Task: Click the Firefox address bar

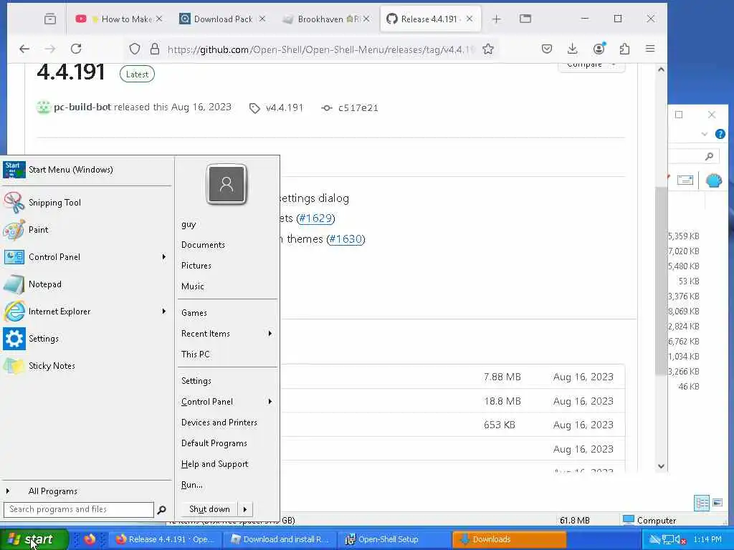Action: click(320, 49)
